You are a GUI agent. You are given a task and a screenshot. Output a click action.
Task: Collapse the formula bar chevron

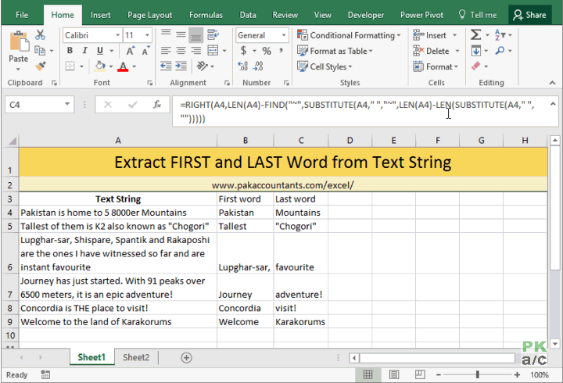click(x=553, y=104)
